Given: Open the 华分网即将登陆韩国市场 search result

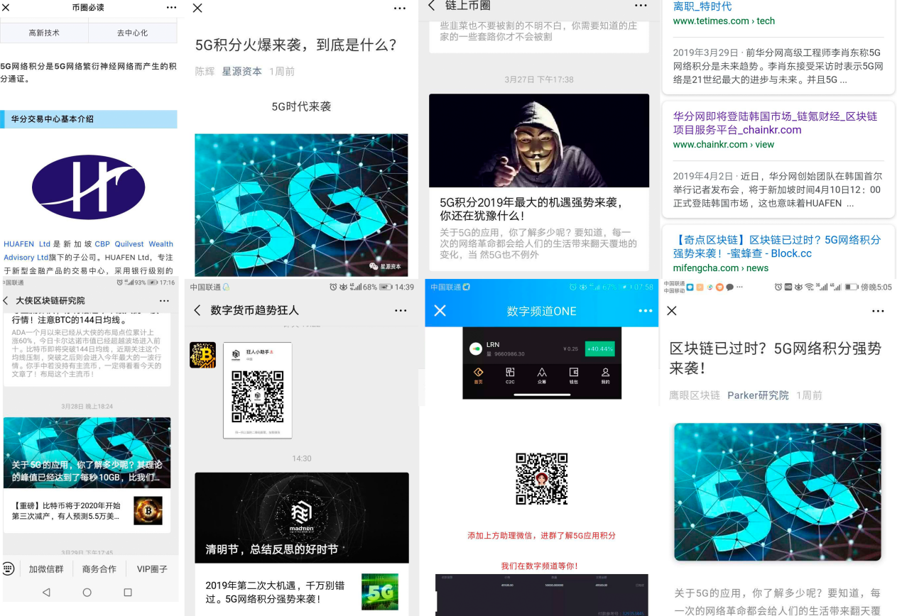Looking at the screenshot, I should point(775,123).
